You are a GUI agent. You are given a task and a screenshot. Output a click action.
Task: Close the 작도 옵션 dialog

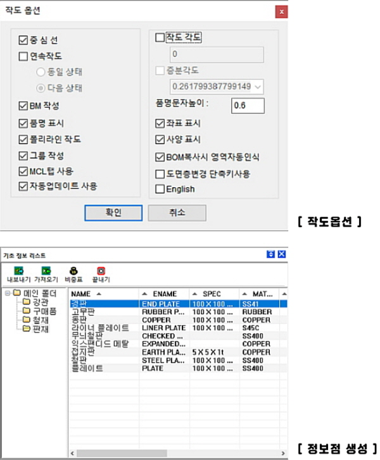coord(281,12)
